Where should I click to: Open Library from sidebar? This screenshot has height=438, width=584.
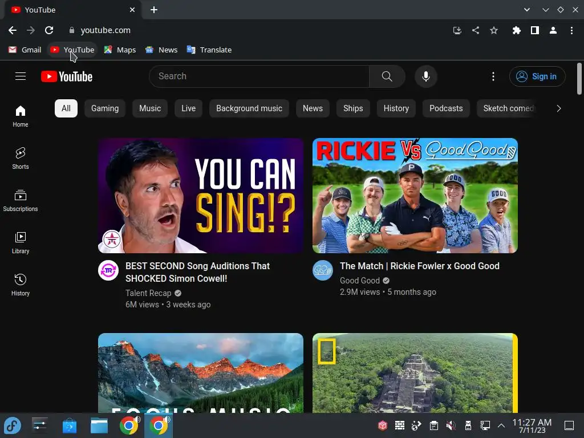pyautogui.click(x=21, y=243)
